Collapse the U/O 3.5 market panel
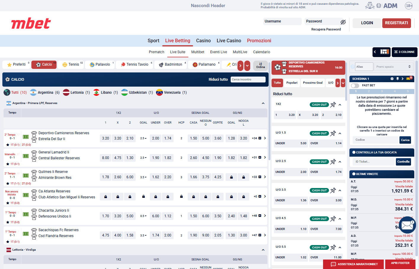The height and width of the screenshot is (269, 419). click(x=340, y=190)
